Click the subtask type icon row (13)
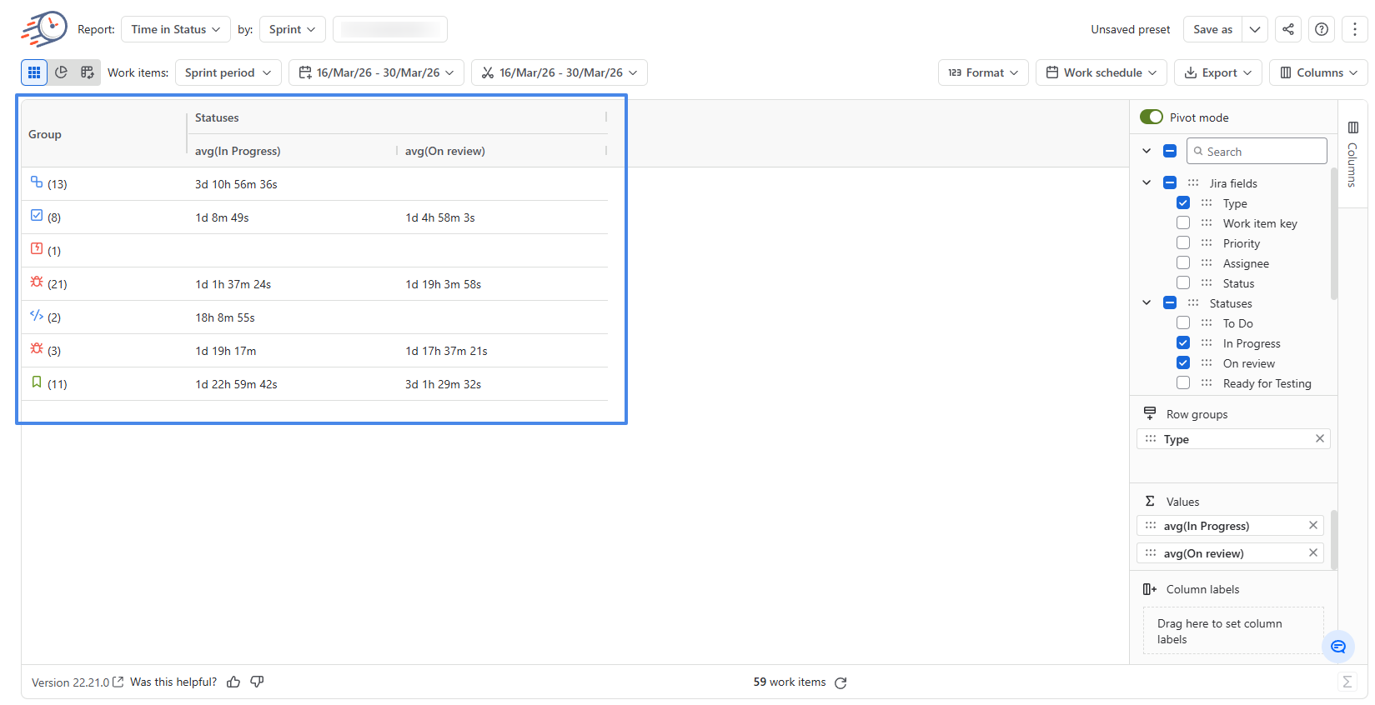This screenshot has width=1375, height=705. click(x=37, y=182)
